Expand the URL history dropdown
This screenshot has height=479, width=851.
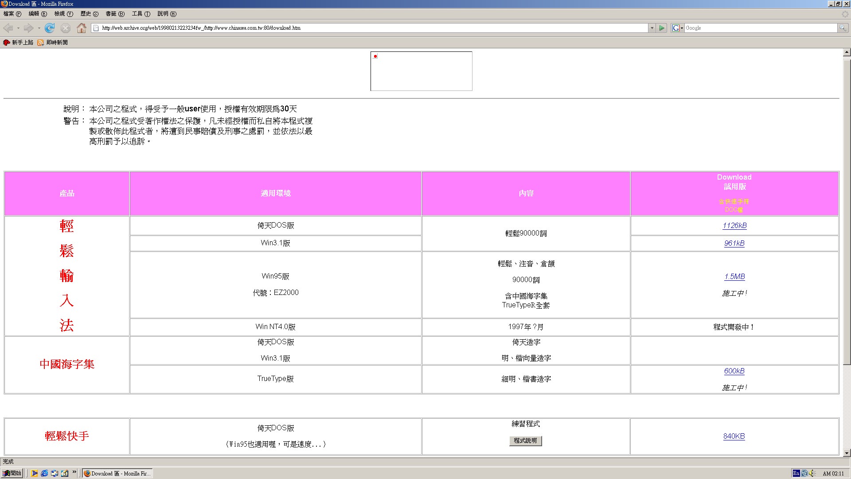click(x=652, y=28)
